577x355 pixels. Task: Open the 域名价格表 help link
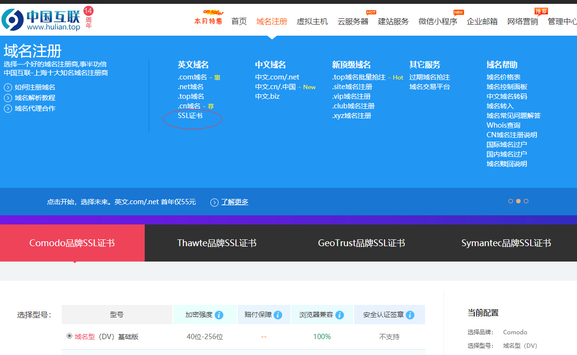[x=503, y=77]
